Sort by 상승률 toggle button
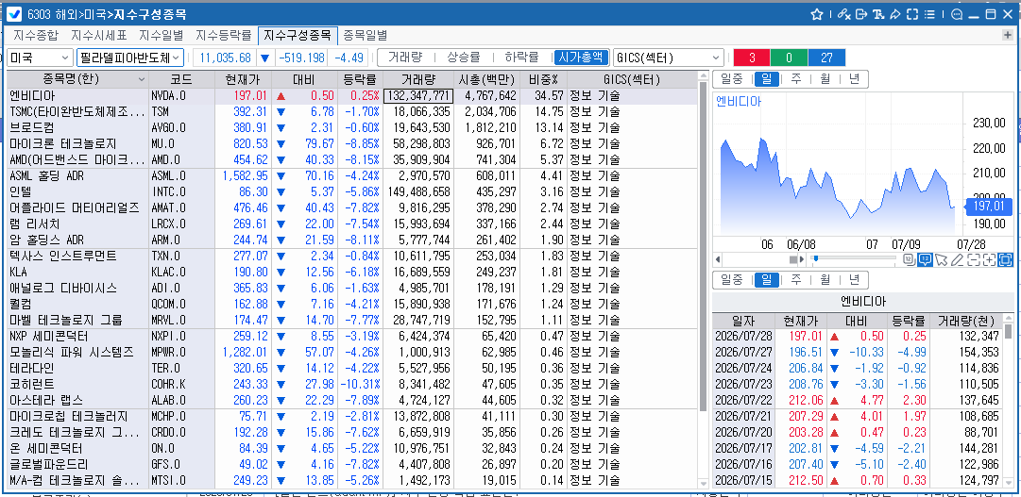The height and width of the screenshot is (497, 1021). click(x=464, y=58)
